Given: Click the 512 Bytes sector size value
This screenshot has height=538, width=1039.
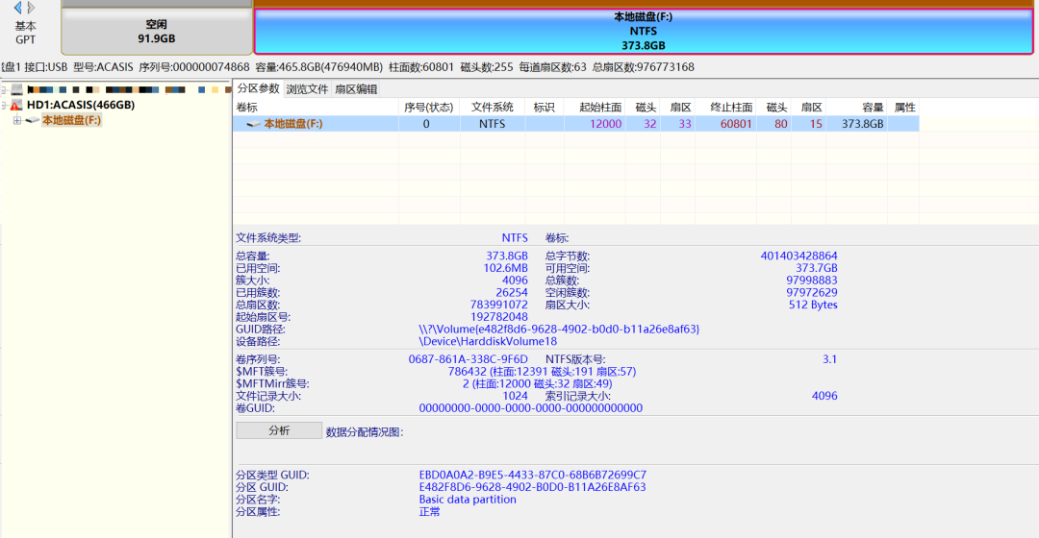Looking at the screenshot, I should tap(813, 306).
